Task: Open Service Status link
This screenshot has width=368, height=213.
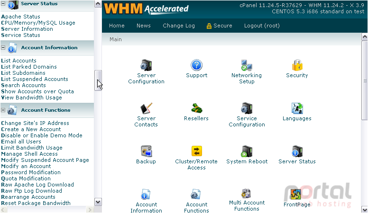Action: (21, 35)
